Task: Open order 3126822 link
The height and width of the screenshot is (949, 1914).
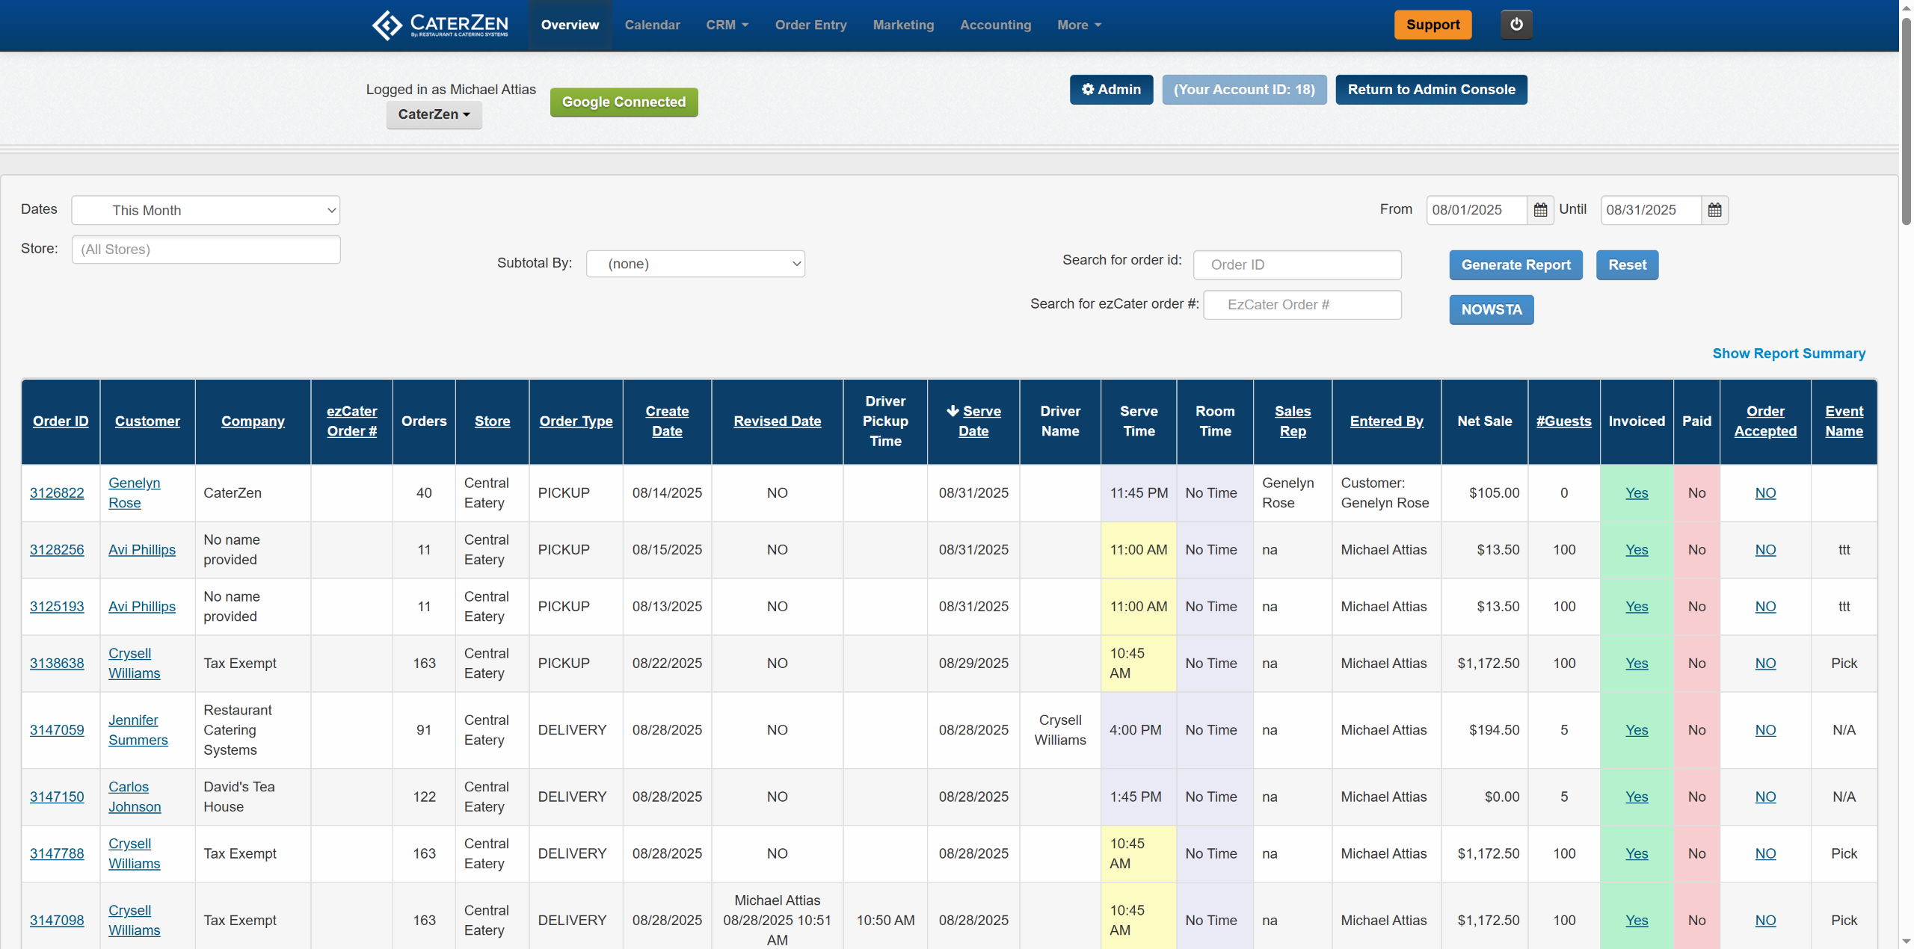Action: pos(57,493)
